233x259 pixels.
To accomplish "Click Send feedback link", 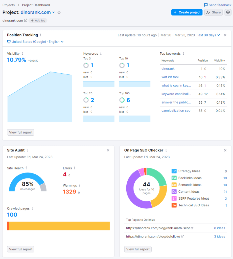I will 220,5.
